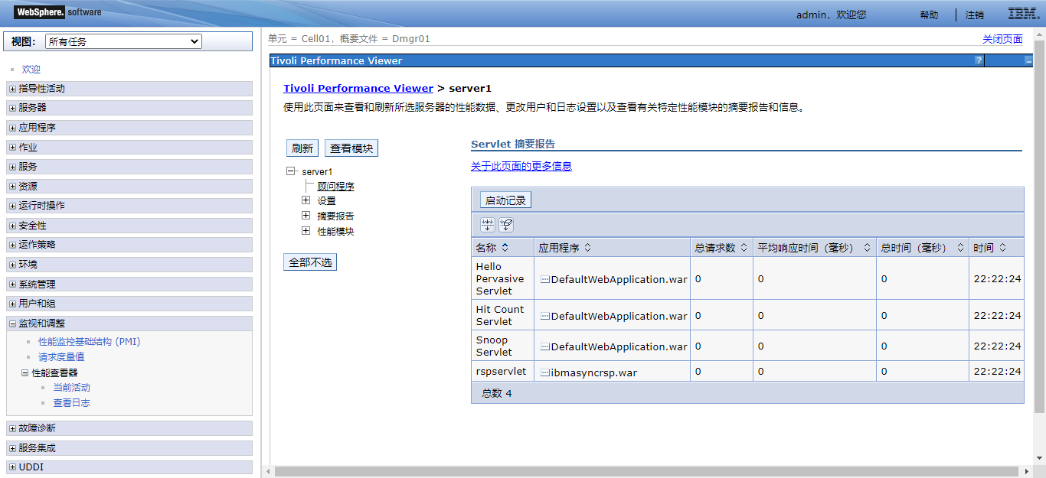Click the set filter icon in the table toolbar

click(x=487, y=225)
